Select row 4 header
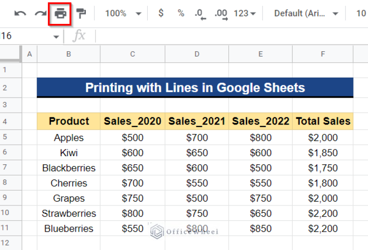The width and height of the screenshot is (368, 250). tap(11, 121)
